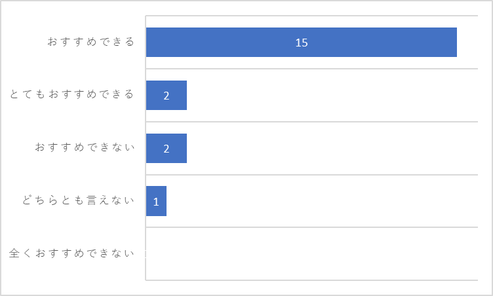Click the どちらとも言えない bar
This screenshot has width=493, height=296.
[156, 201]
